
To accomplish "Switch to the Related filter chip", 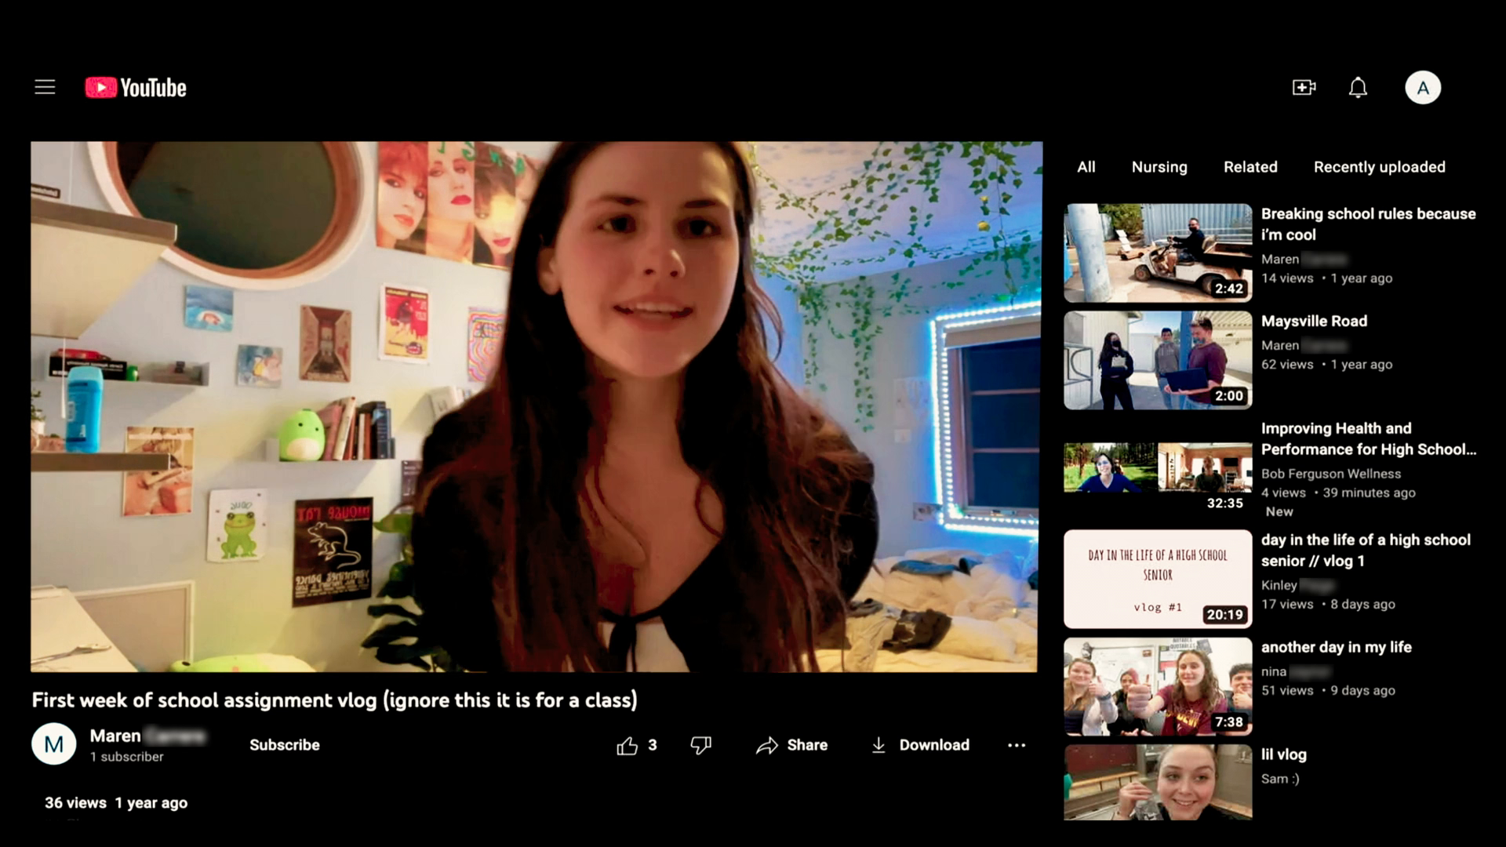I will [x=1250, y=167].
